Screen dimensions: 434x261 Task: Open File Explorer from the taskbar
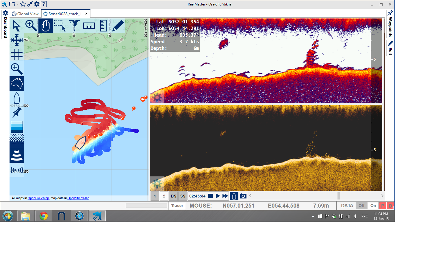coord(26,216)
